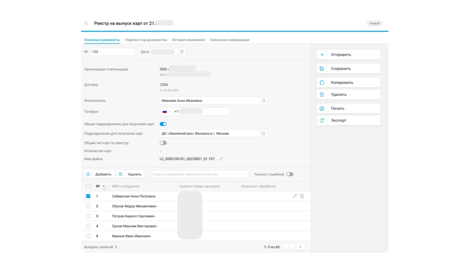Edit row Сибирская Анна Петровна with pencil
Screen dimensions: 471x276
click(295, 196)
